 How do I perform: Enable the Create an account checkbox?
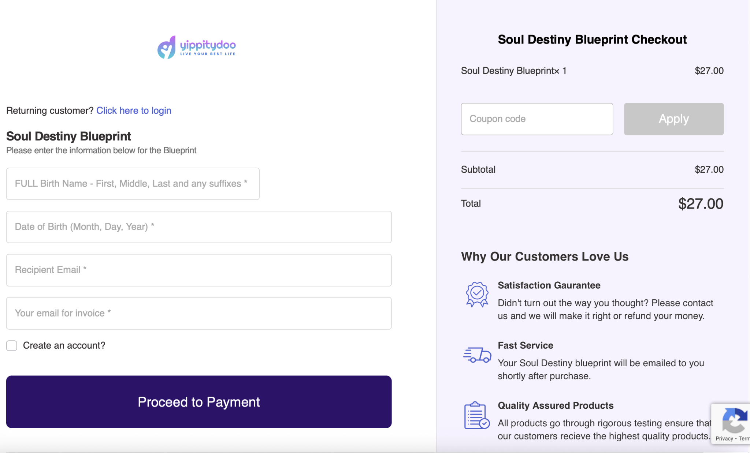point(11,345)
